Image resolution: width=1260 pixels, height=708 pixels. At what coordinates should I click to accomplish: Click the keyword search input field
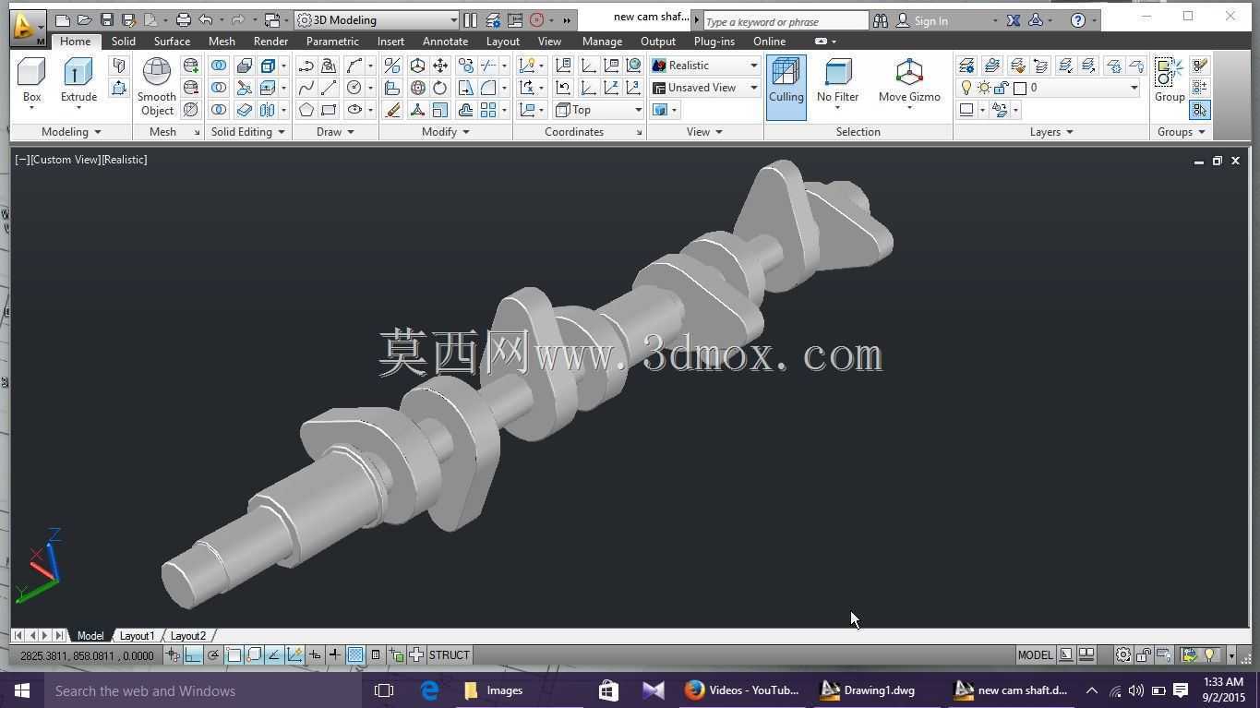[785, 21]
